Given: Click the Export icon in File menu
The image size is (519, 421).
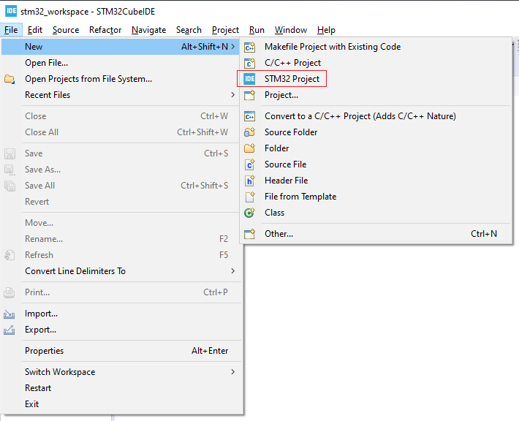Looking at the screenshot, I should click(10, 330).
